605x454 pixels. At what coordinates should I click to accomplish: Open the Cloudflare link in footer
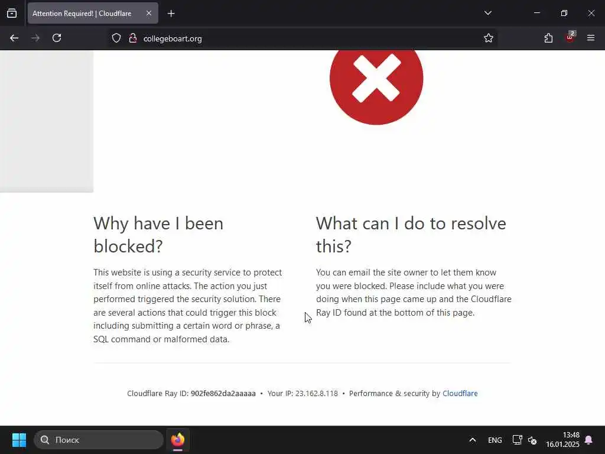pos(460,393)
